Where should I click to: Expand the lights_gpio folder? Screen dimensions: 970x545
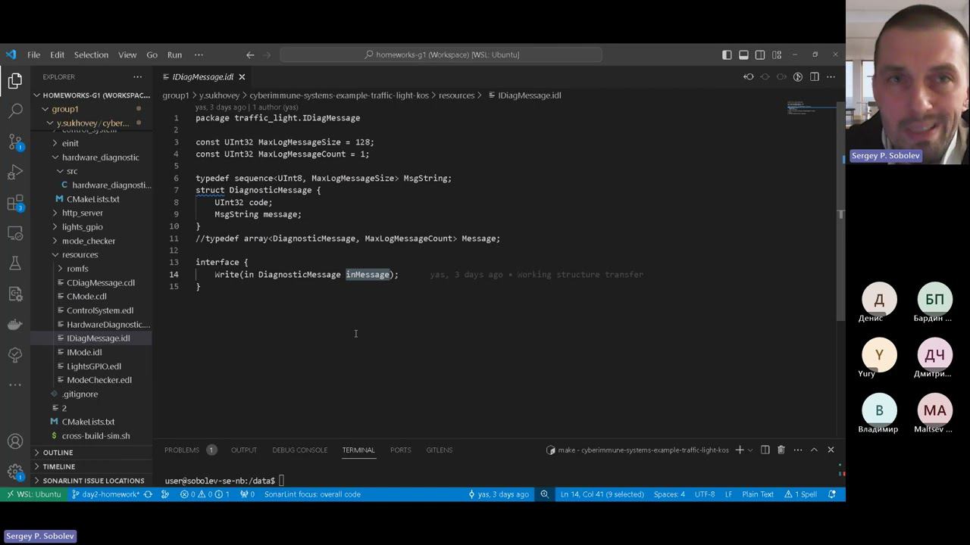tap(91, 226)
